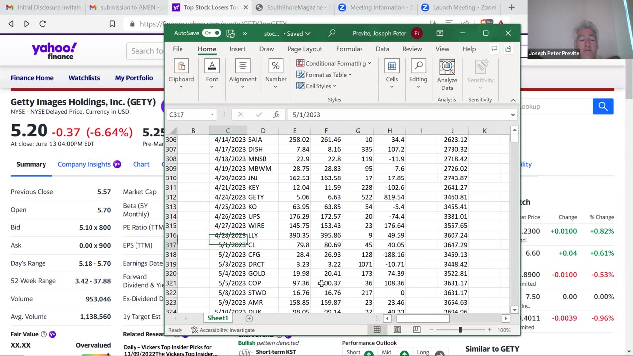Click the 100% zoom level
Screen dimensions: 633x356
tap(504, 330)
